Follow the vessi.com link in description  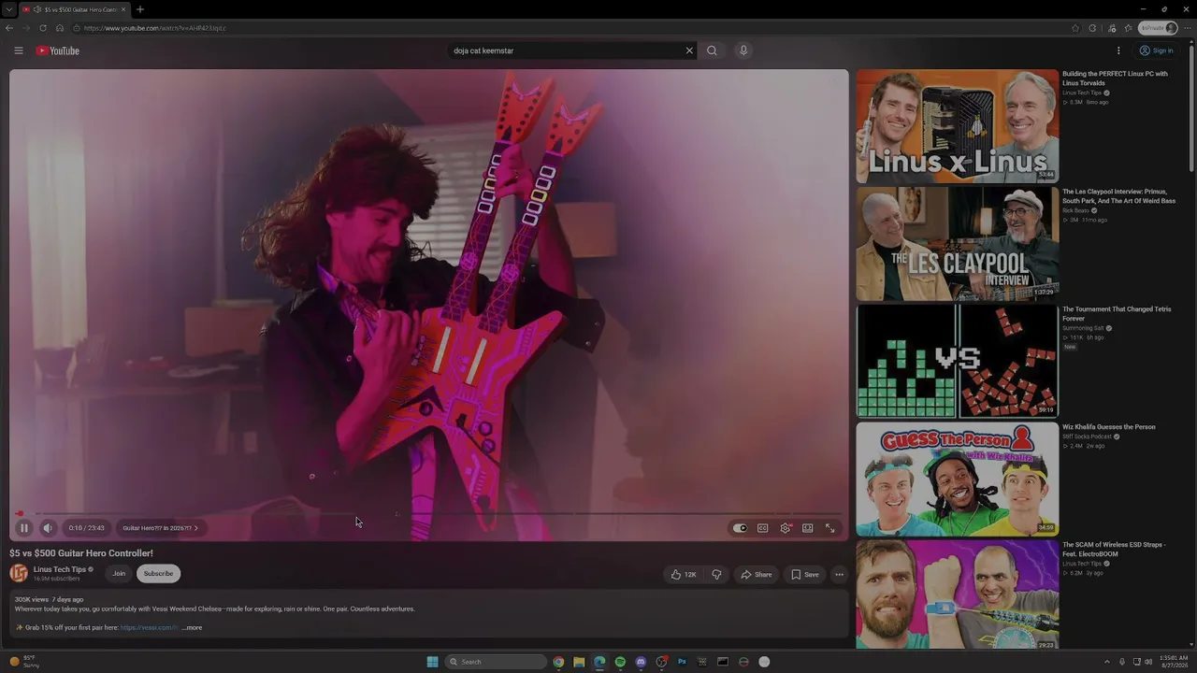pos(149,627)
